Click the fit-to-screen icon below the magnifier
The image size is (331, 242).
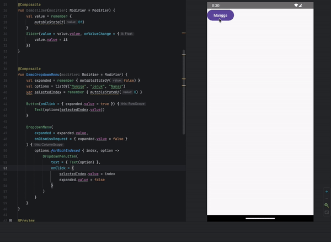[x=327, y=212]
